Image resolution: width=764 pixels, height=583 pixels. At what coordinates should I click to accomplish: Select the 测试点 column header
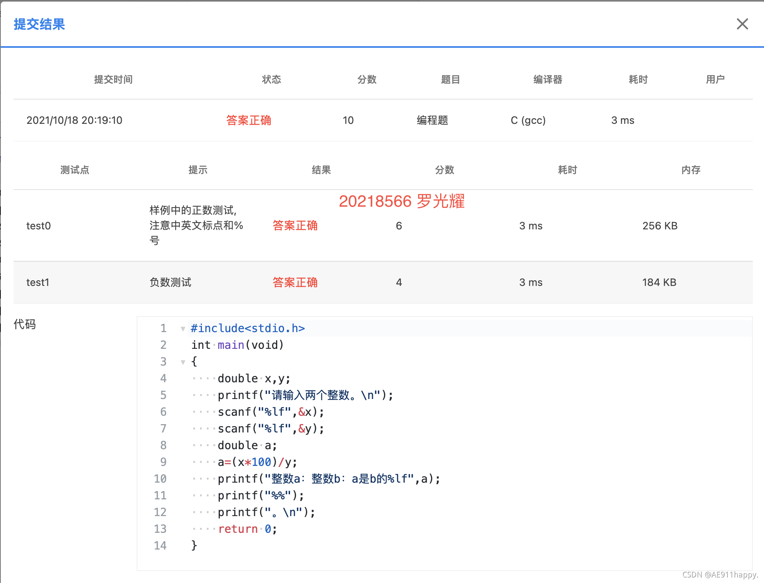74,170
